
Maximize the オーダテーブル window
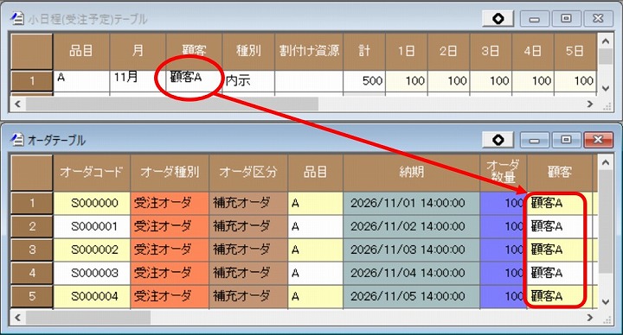tap(566, 140)
